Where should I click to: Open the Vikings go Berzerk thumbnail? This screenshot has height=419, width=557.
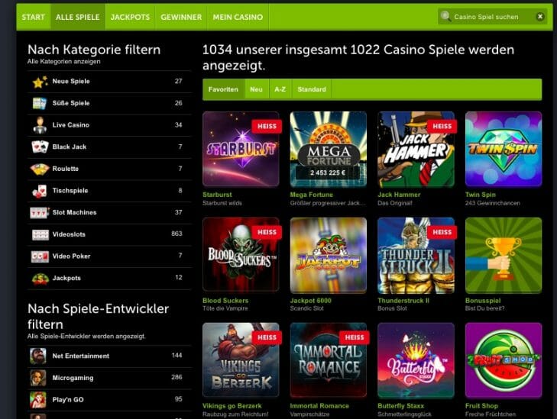[241, 360]
